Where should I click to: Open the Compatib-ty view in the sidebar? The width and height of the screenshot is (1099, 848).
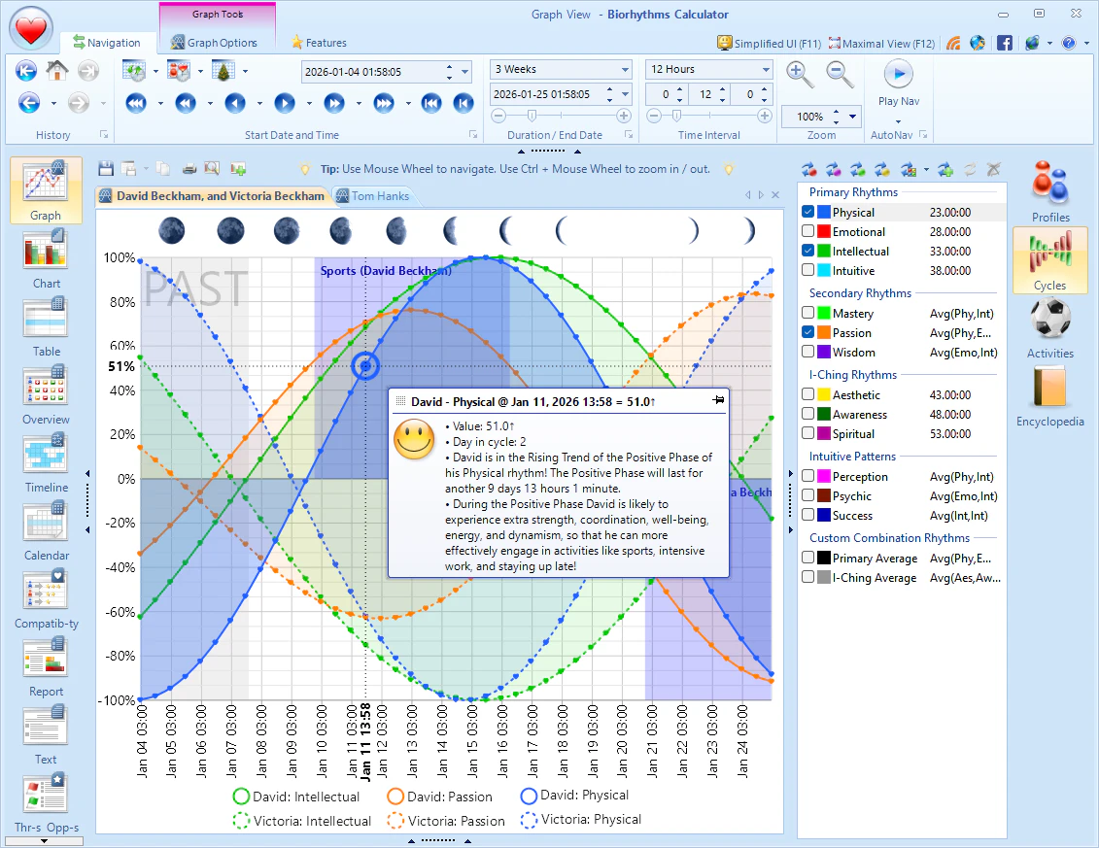coord(46,599)
